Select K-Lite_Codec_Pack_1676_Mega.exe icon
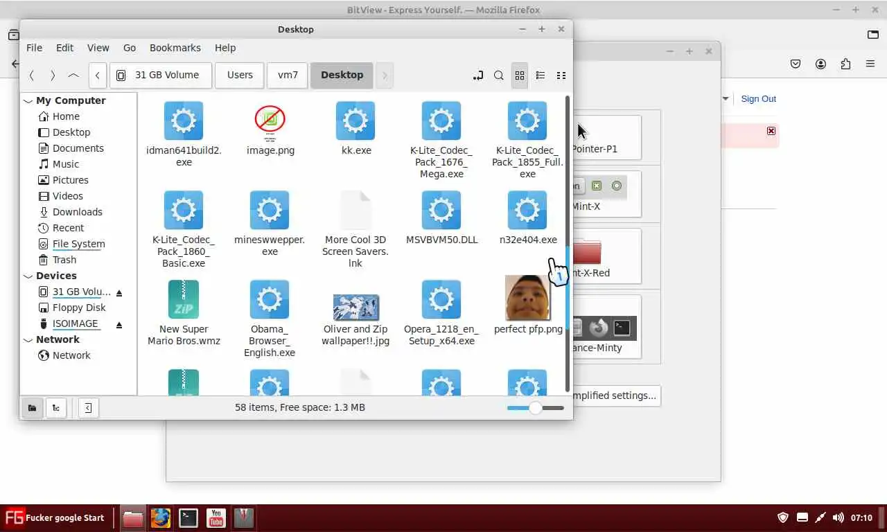The height and width of the screenshot is (532, 887). [441, 121]
